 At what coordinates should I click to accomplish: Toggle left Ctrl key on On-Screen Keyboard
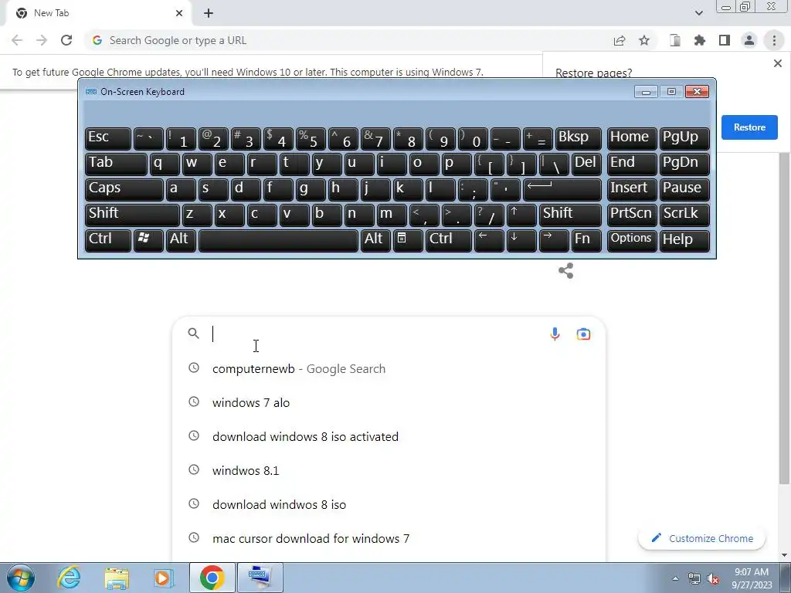pyautogui.click(x=108, y=240)
